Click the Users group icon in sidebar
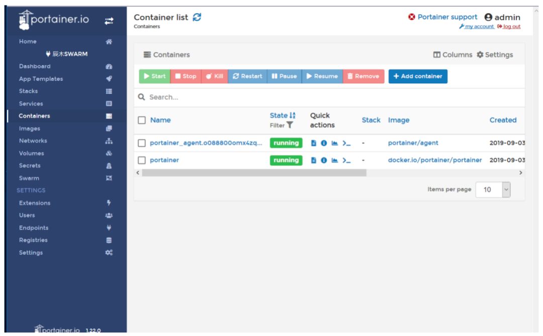 pos(109,216)
